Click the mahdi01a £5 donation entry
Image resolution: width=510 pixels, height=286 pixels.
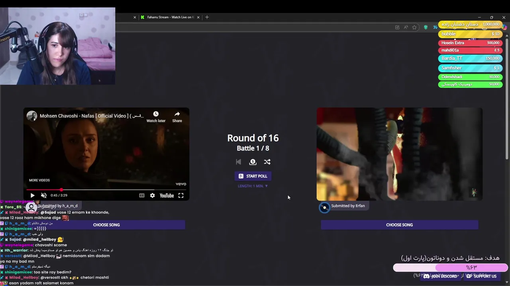pyautogui.click(x=470, y=50)
